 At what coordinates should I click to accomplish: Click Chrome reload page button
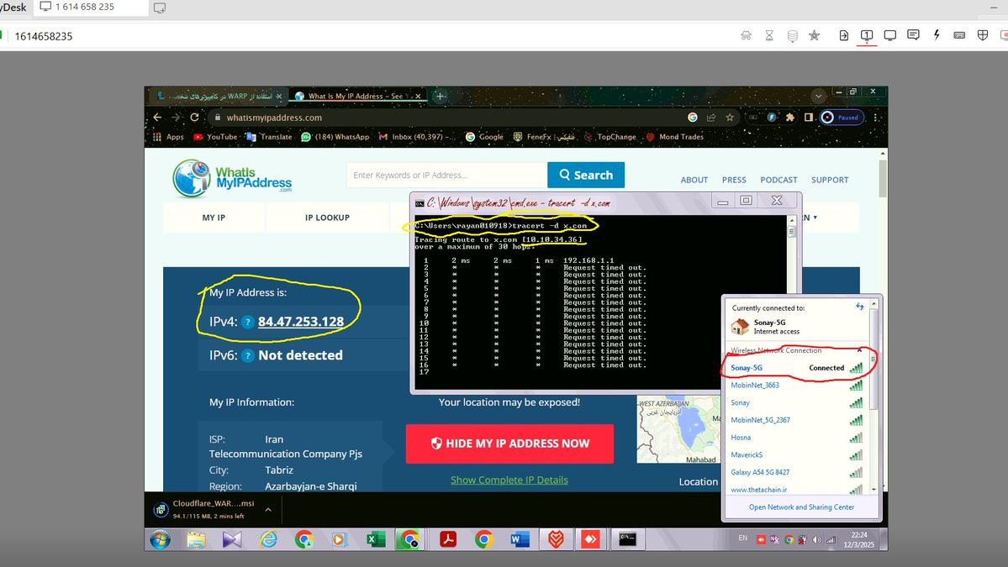194,118
